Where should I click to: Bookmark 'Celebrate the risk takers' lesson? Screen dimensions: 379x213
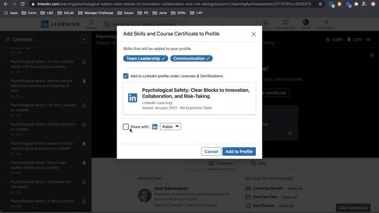click(x=84, y=182)
